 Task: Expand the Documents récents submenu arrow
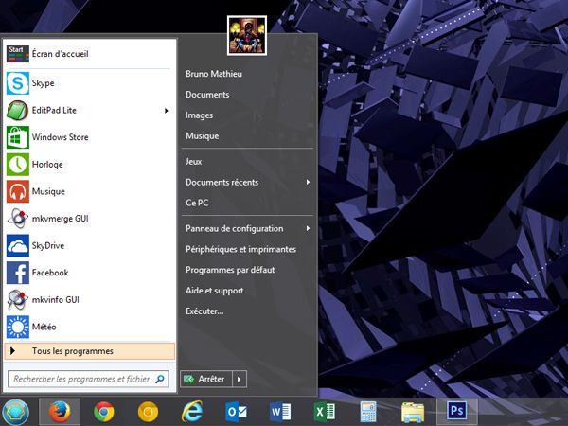[x=308, y=182]
